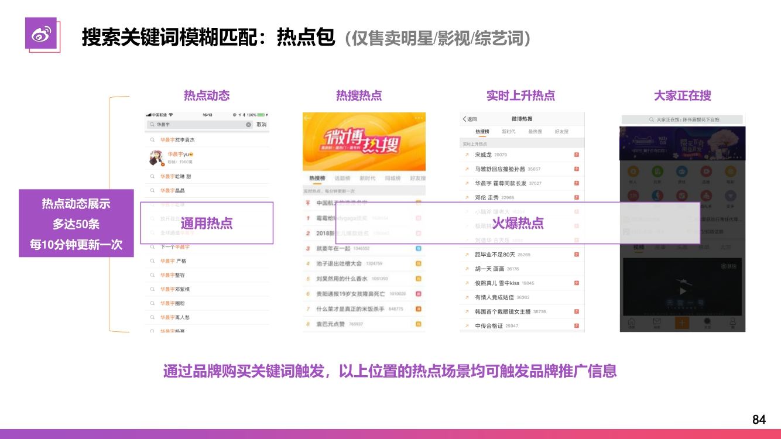
Task: Open the 好友搜 tab next to 最热搜
Action: click(561, 132)
